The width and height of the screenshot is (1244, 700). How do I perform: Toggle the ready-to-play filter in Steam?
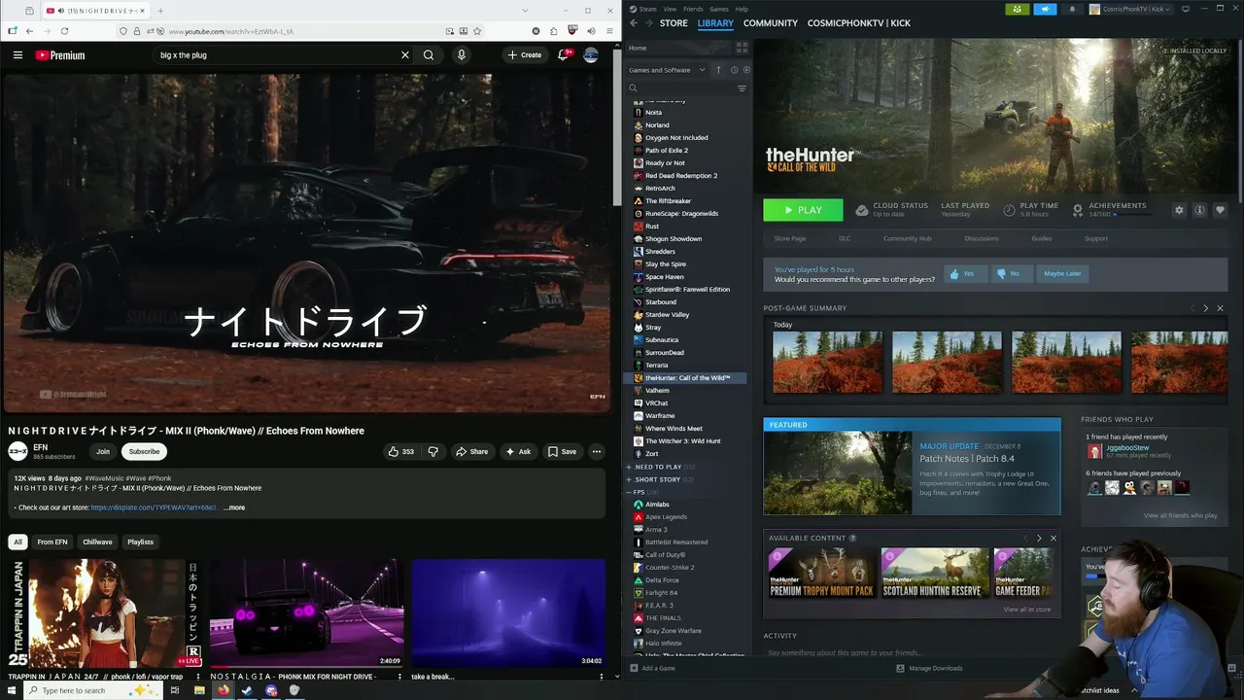point(745,70)
